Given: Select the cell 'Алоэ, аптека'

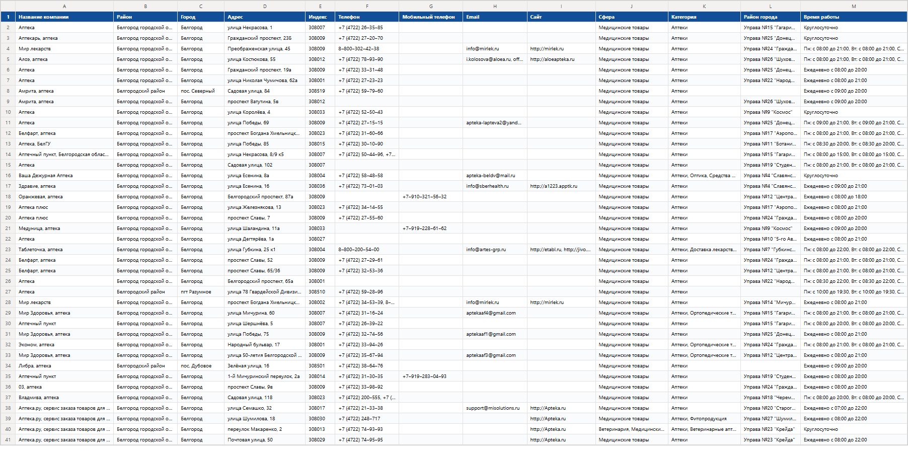Looking at the screenshot, I should [x=64, y=59].
